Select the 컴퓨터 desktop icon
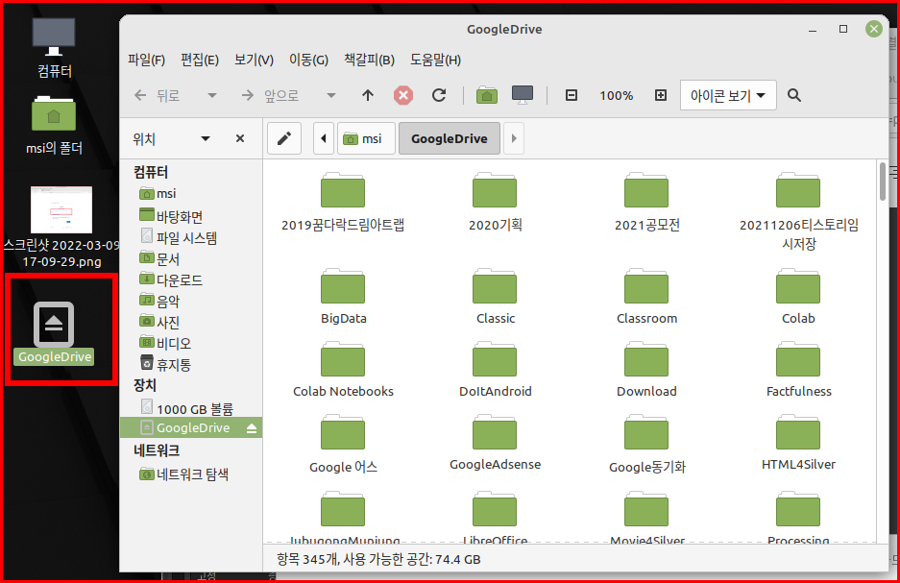Image resolution: width=900 pixels, height=583 pixels. coord(54,48)
